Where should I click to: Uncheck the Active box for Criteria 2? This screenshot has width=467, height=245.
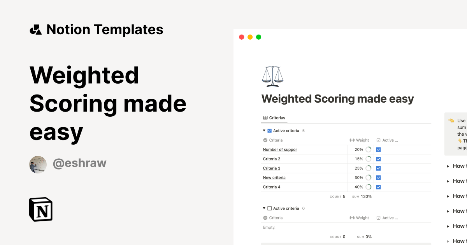pos(378,159)
